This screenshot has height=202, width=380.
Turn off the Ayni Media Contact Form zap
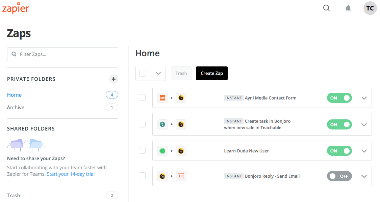339,98
